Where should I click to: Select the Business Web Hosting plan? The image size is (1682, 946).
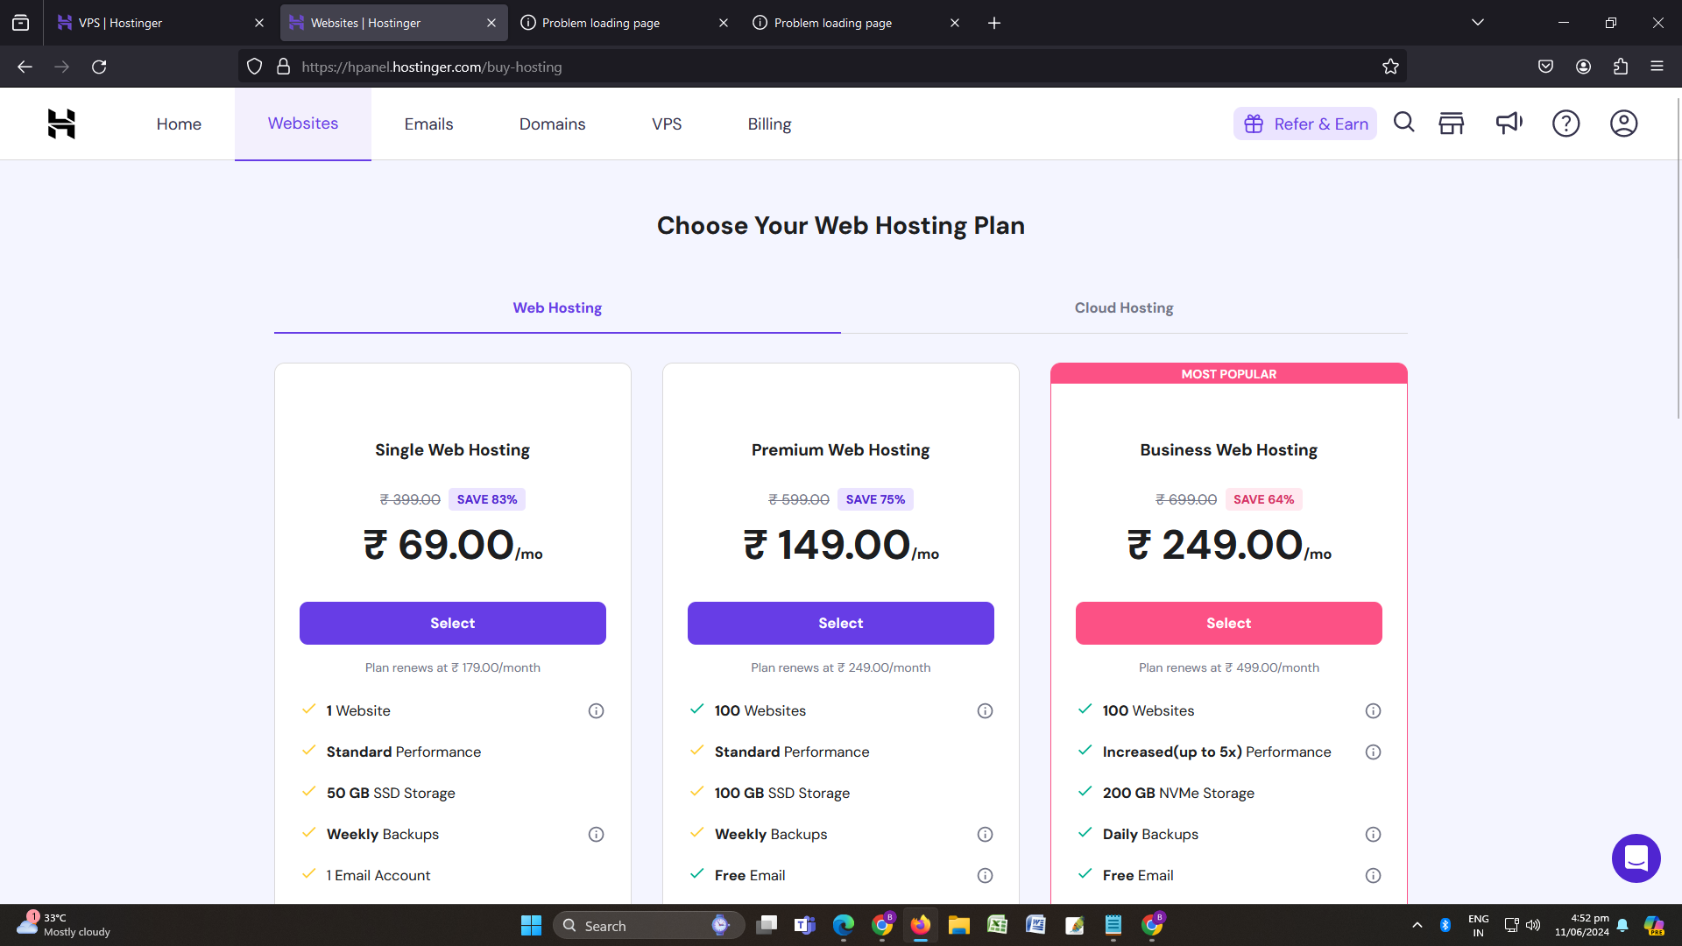(x=1228, y=624)
